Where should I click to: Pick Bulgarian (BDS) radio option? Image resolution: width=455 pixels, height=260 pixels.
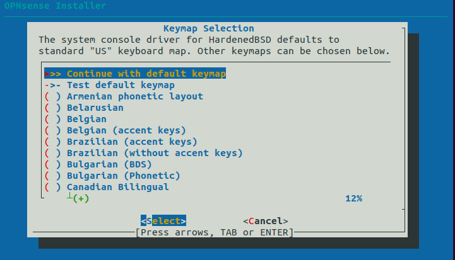point(98,164)
